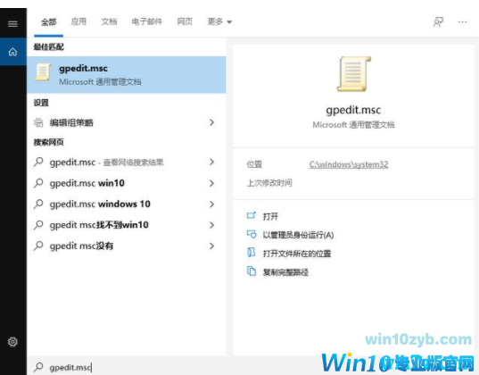Open the 更多 dropdown
The image size is (479, 375).
coord(219,21)
